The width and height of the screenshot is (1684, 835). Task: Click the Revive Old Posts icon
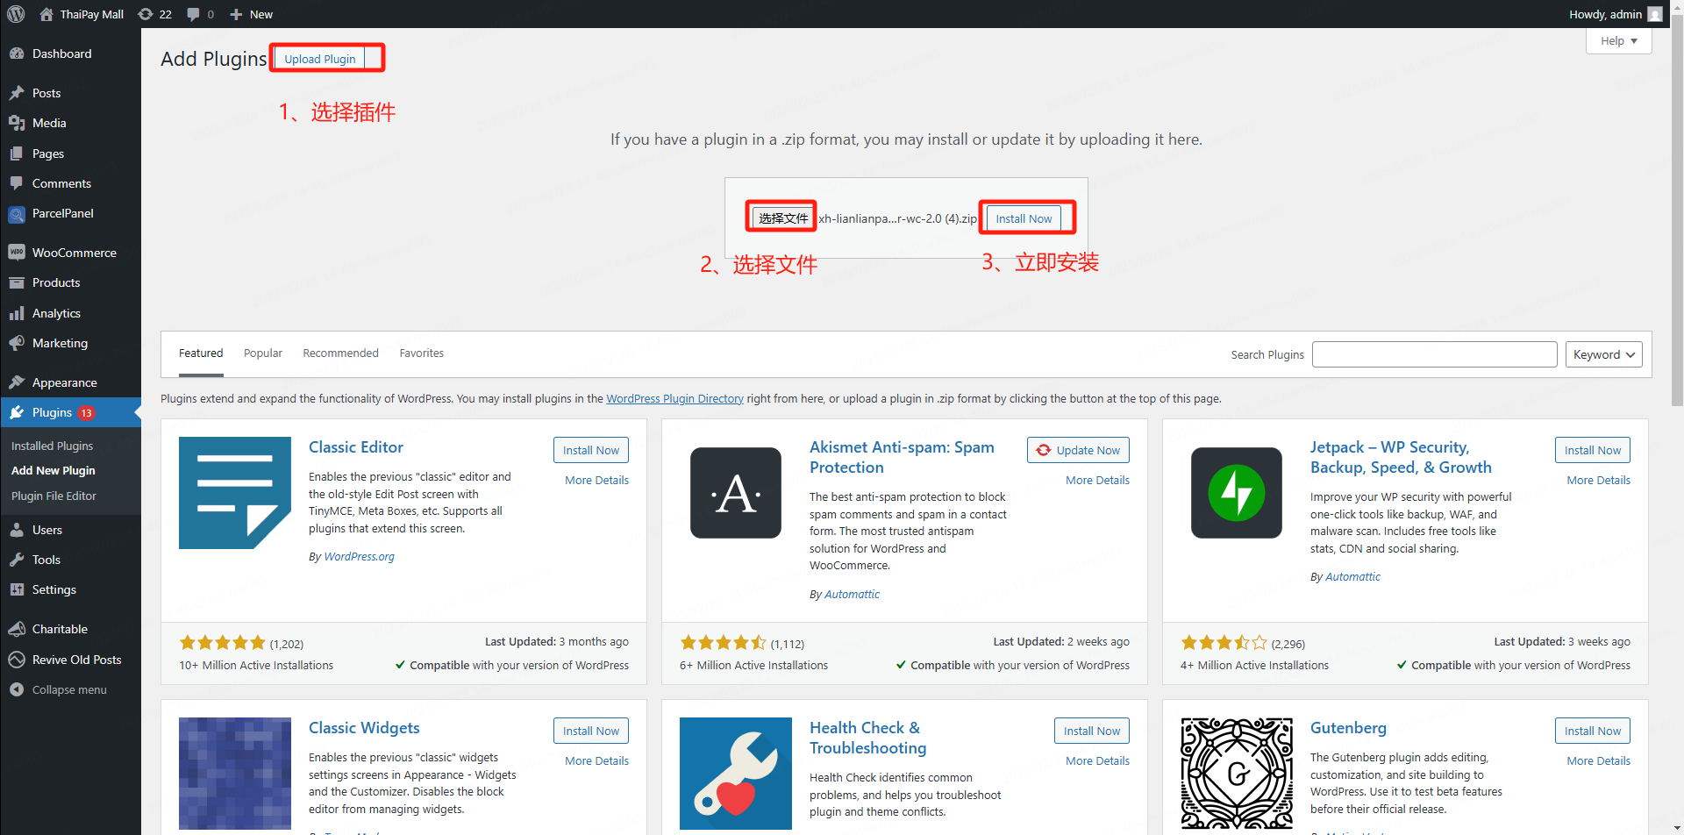17,660
